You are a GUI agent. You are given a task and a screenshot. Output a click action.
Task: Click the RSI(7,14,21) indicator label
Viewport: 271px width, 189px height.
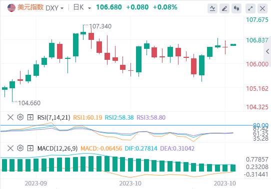pos(54,117)
